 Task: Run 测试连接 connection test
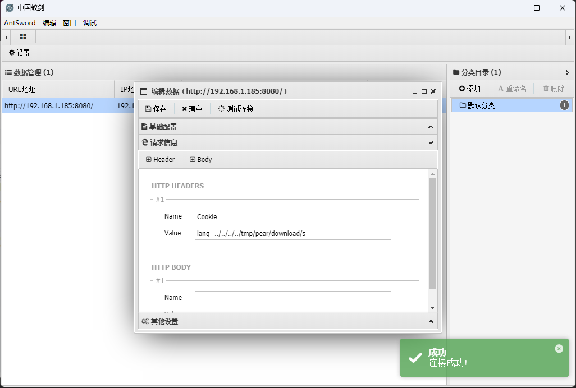[236, 109]
